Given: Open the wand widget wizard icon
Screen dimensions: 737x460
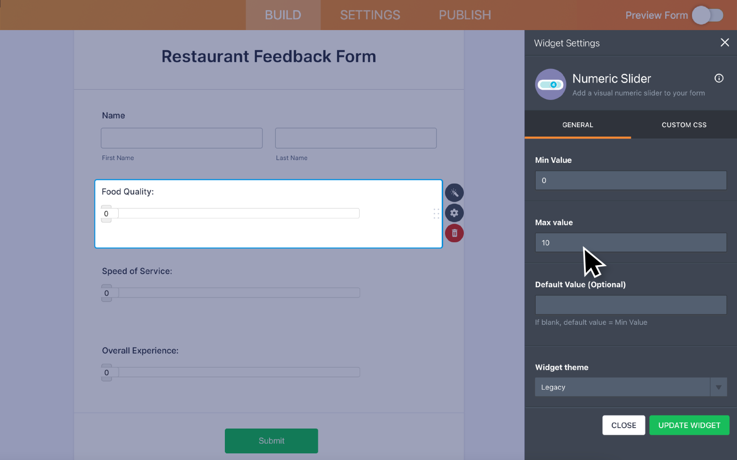Looking at the screenshot, I should pos(454,193).
